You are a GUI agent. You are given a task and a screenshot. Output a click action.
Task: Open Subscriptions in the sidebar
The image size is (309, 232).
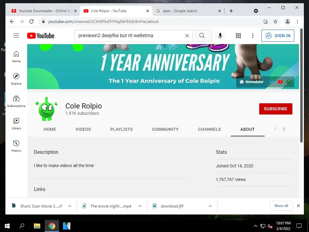click(x=16, y=101)
